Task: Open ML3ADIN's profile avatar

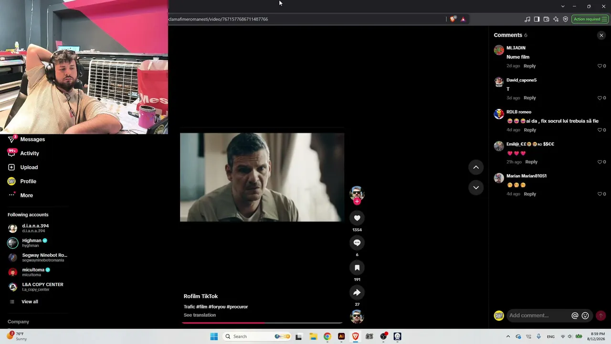Action: [499, 50]
